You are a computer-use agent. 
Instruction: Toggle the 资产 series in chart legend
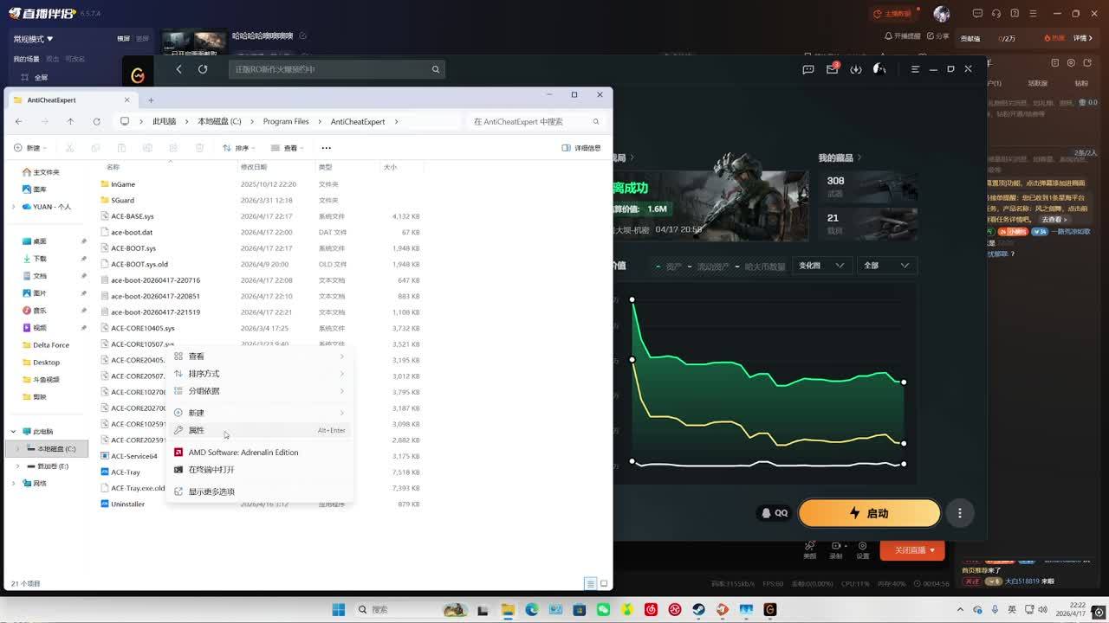click(668, 266)
